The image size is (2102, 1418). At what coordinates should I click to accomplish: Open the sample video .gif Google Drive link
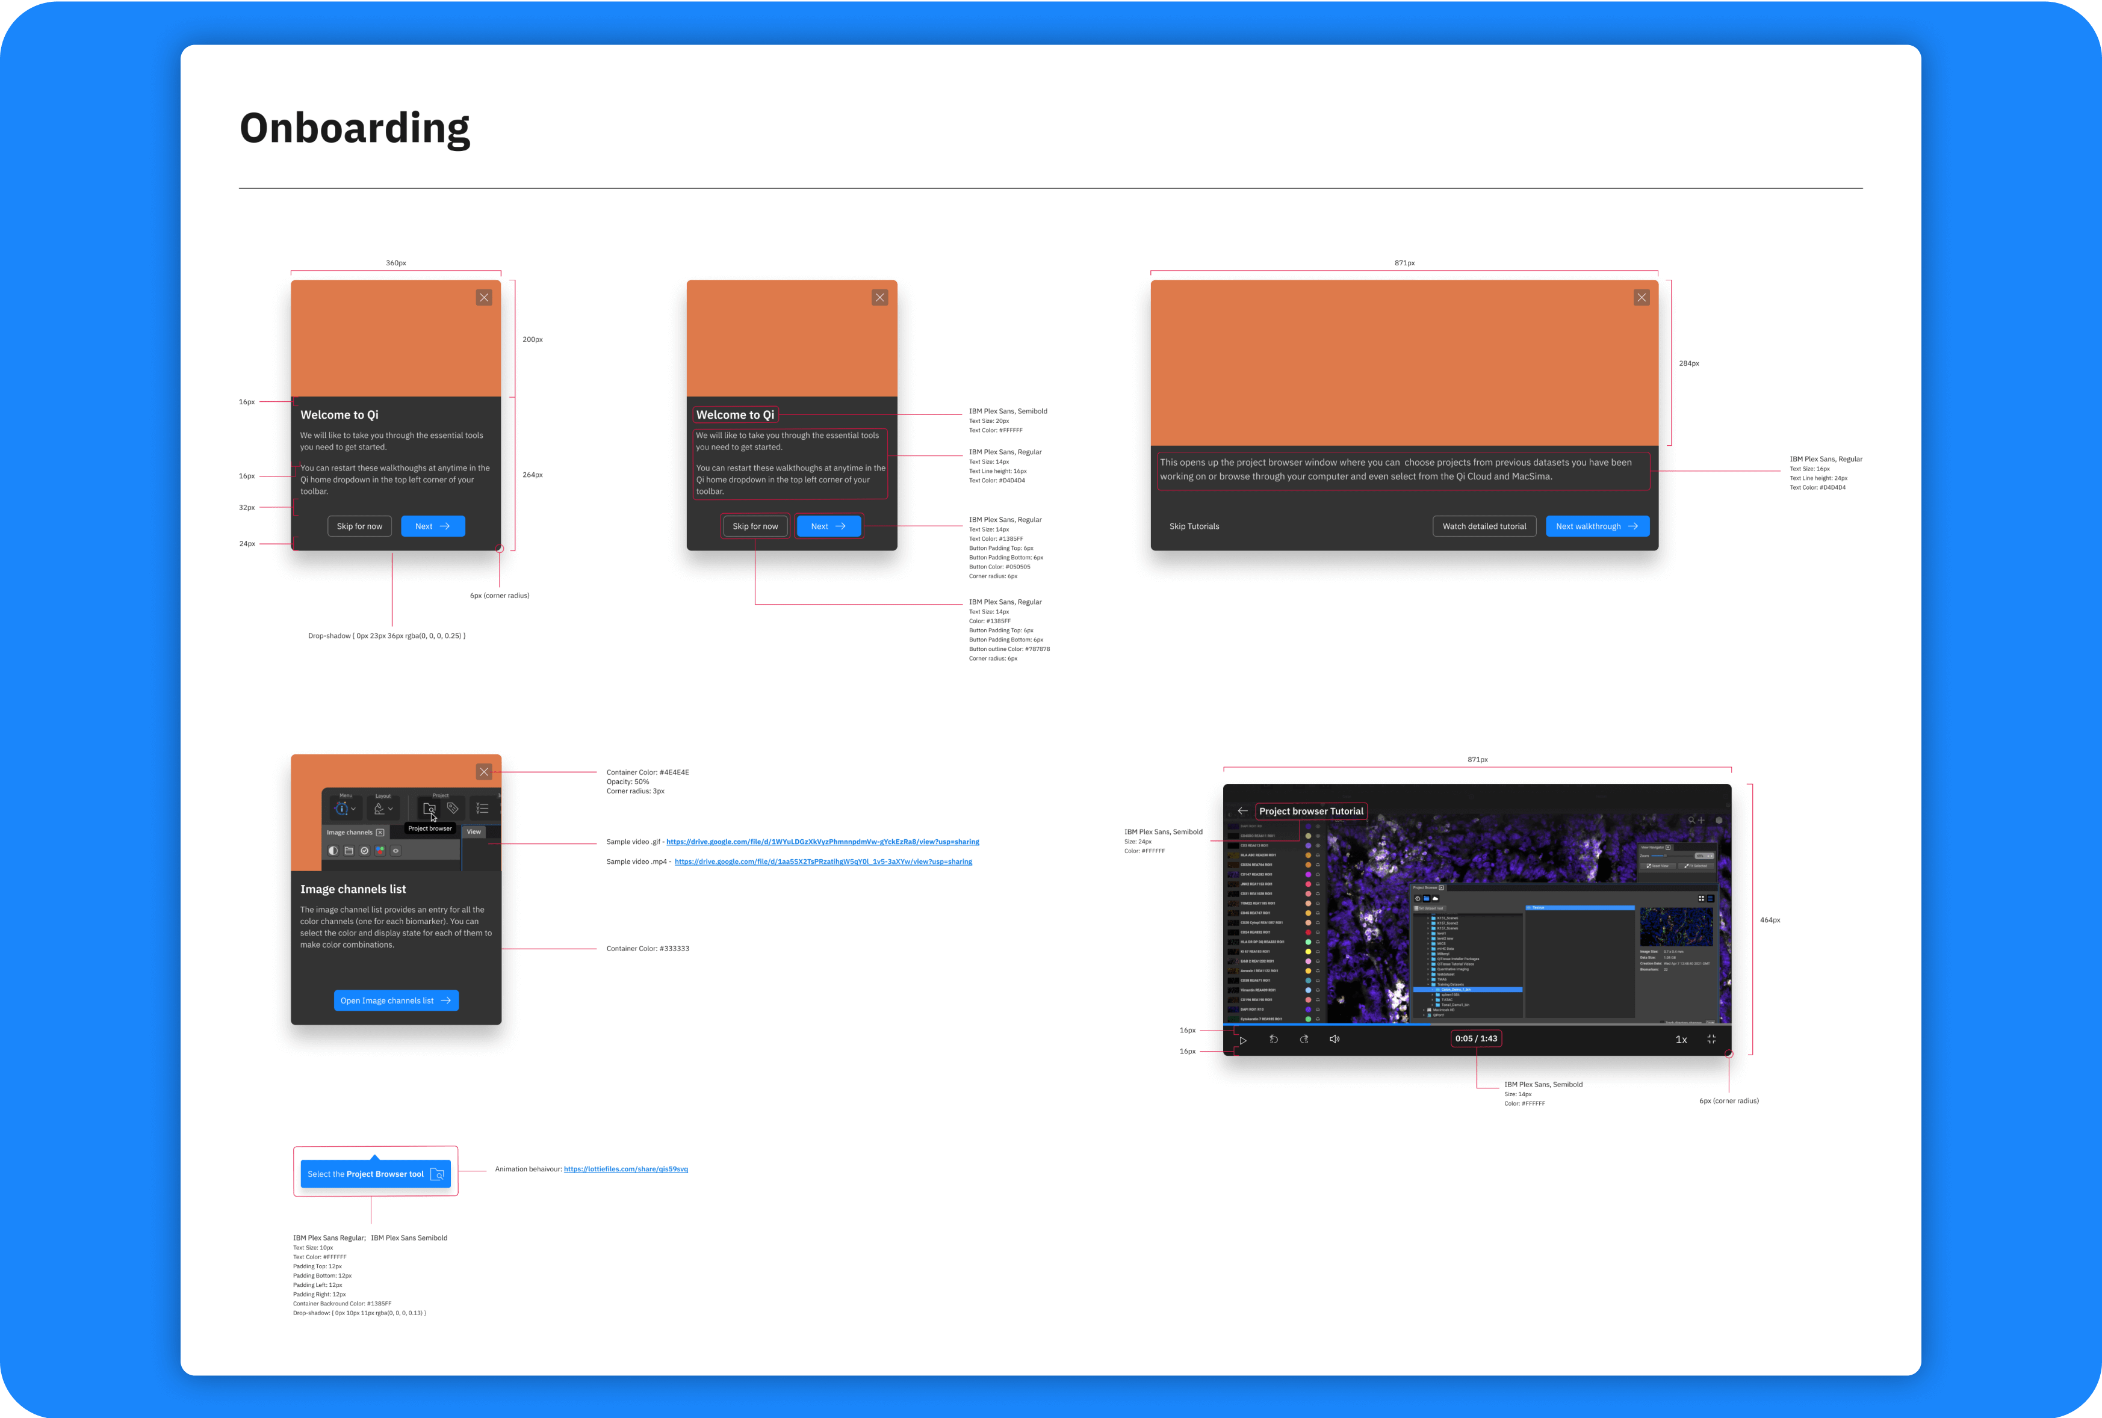pos(822,842)
